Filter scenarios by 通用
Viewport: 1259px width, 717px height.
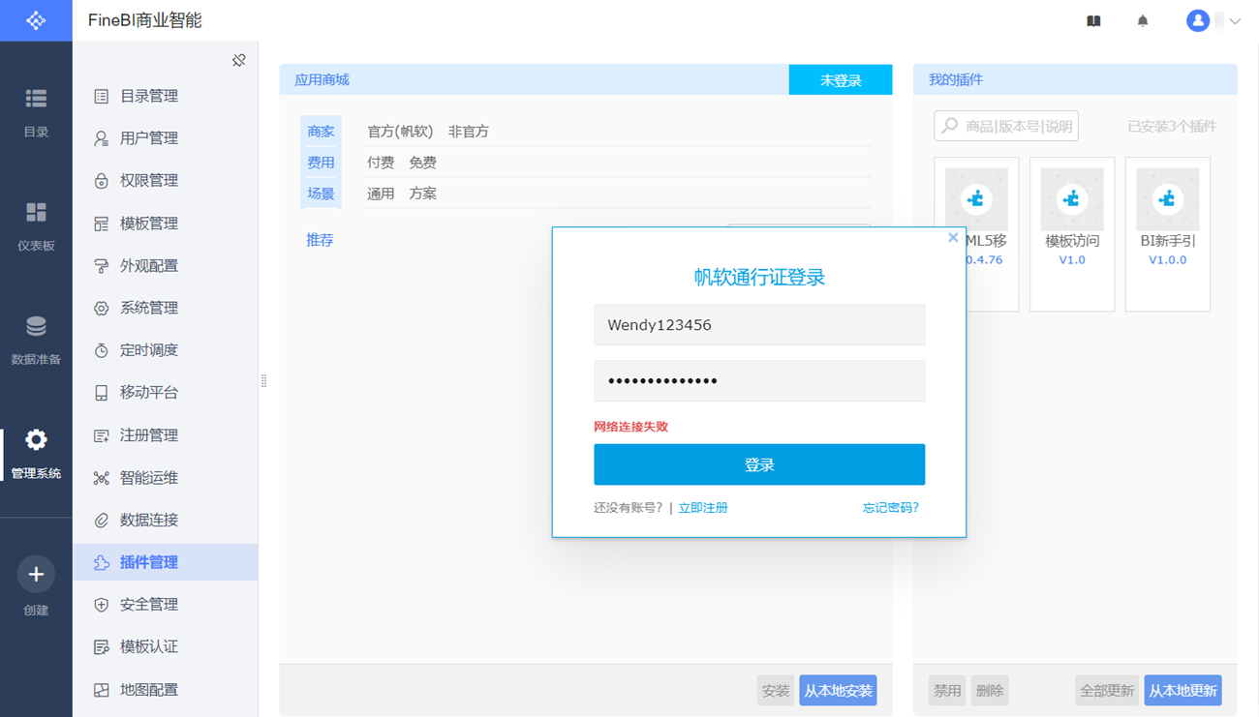381,194
